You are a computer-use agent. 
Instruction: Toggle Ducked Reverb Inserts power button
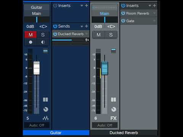tap(123, 6)
